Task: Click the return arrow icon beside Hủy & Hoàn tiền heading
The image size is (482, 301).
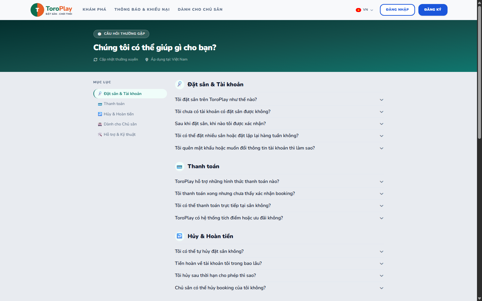Action: 180,236
